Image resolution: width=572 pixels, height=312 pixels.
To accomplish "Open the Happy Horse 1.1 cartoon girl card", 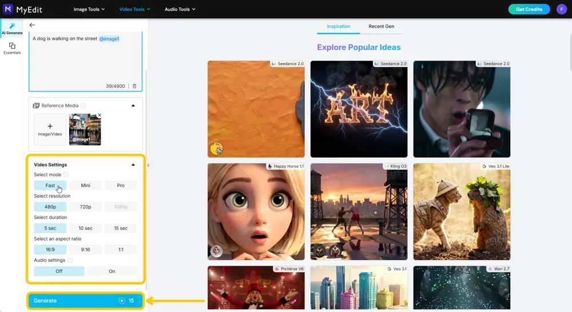I will [x=256, y=212].
